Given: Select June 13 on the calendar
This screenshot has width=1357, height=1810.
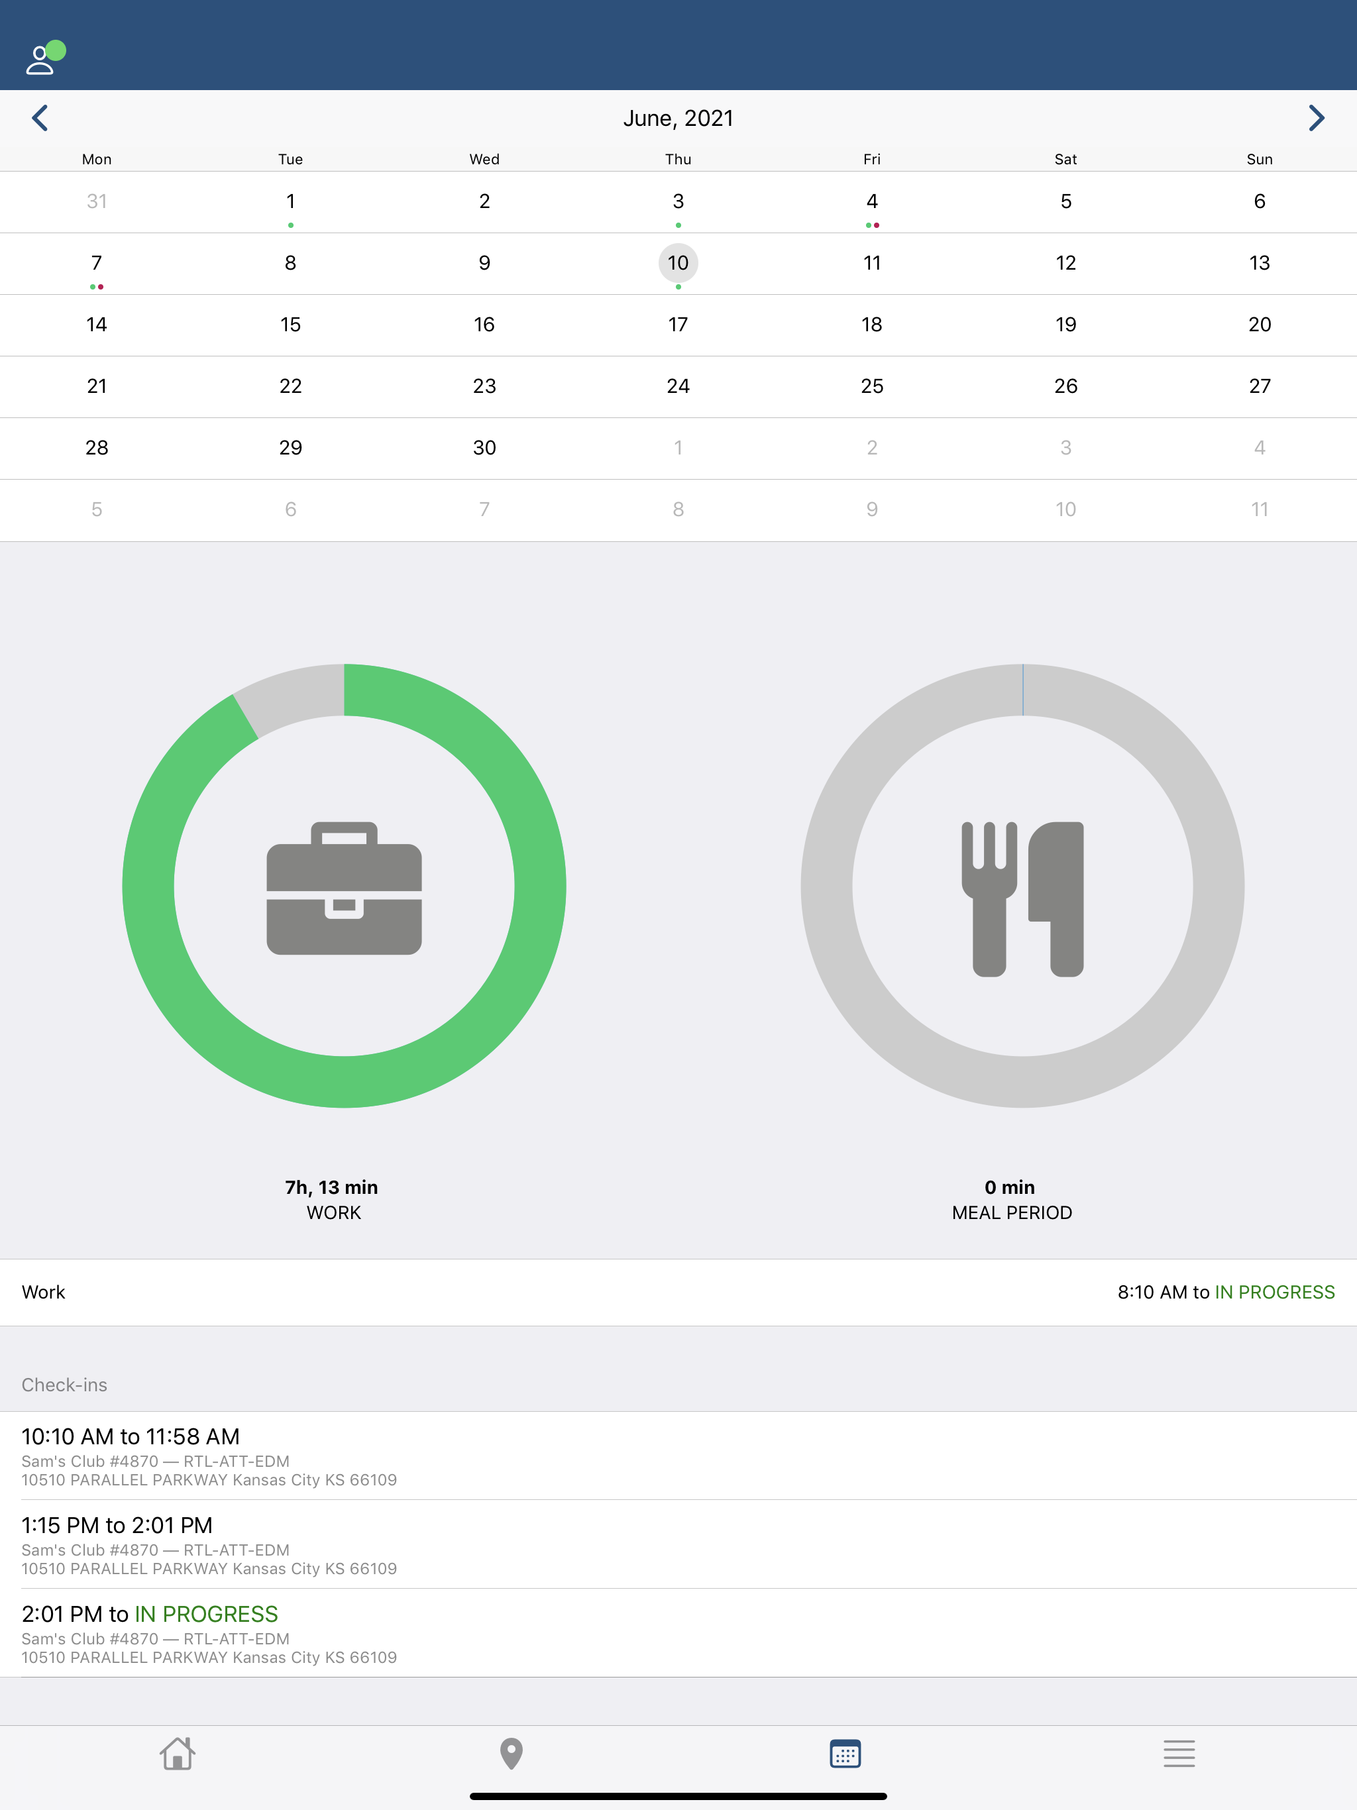Looking at the screenshot, I should [x=1260, y=264].
